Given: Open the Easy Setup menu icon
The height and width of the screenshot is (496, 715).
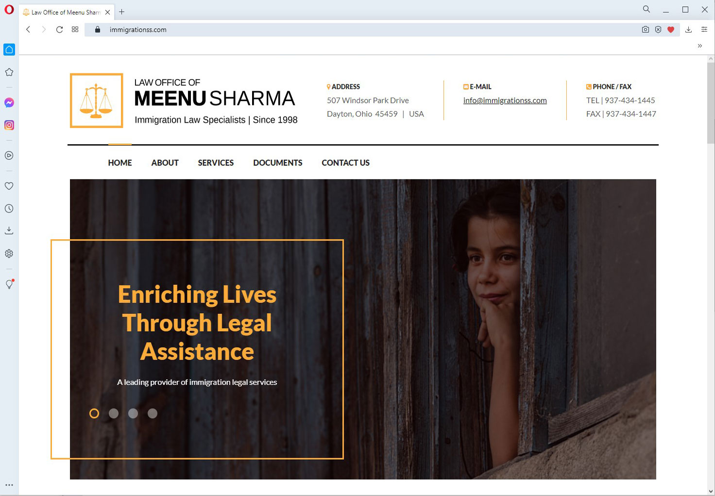Looking at the screenshot, I should [704, 30].
